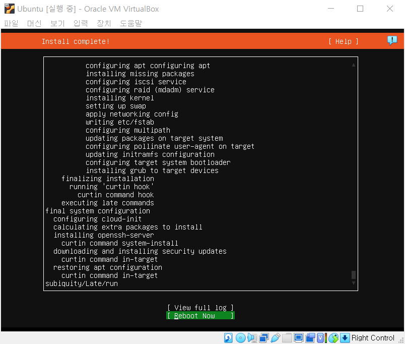Open the 입력 menu

click(x=81, y=23)
